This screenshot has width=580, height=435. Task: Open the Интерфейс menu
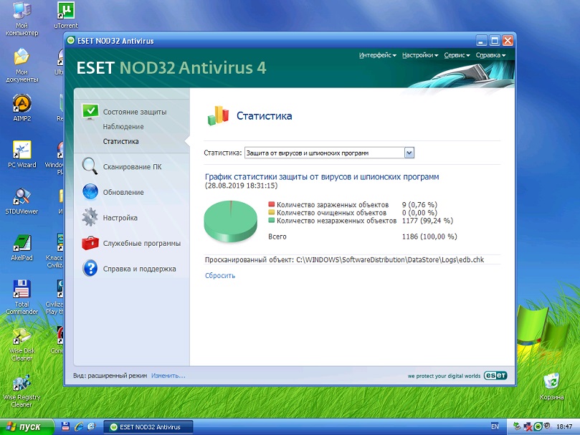point(377,55)
